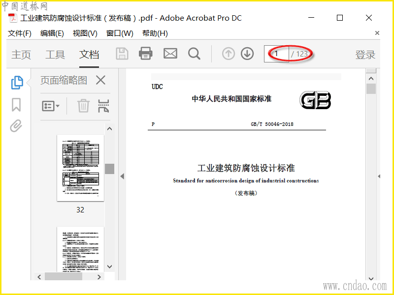Print the document using the printer icon
Screen dimensions: 394x295
click(145, 54)
